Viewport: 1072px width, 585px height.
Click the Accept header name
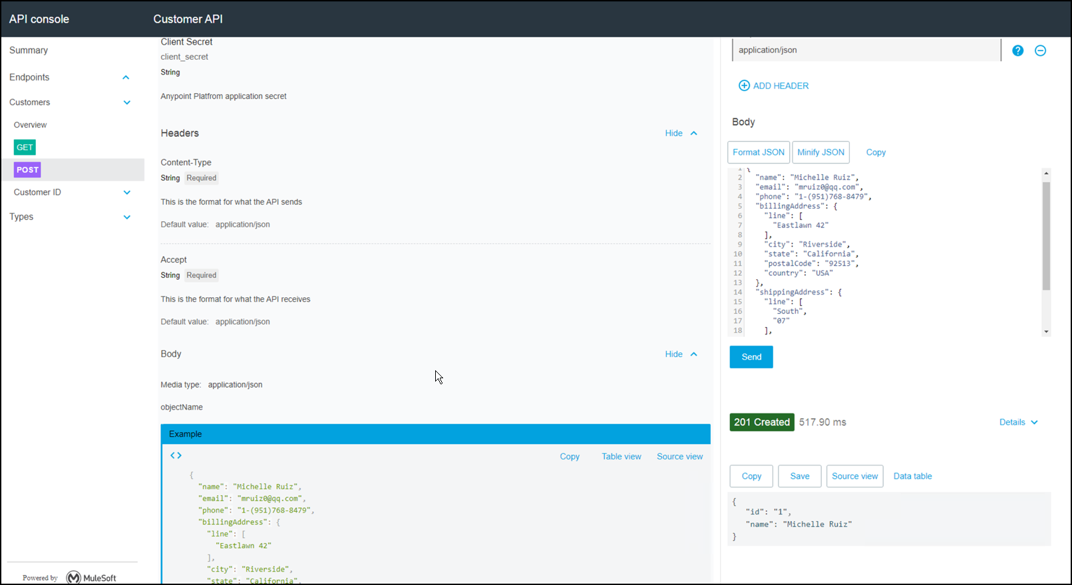pyautogui.click(x=174, y=260)
